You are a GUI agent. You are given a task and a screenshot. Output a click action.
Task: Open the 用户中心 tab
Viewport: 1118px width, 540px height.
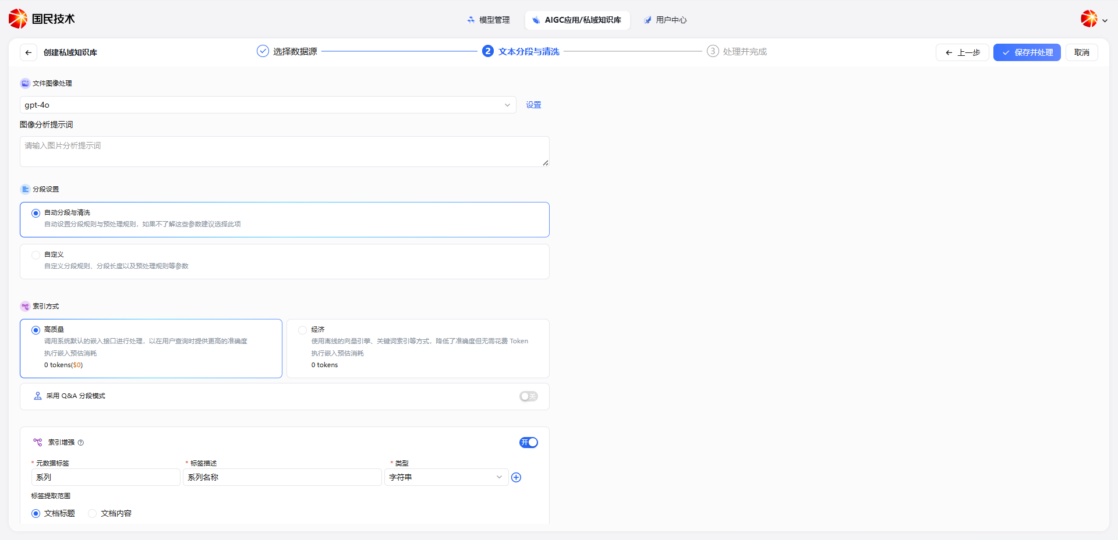pyautogui.click(x=666, y=20)
